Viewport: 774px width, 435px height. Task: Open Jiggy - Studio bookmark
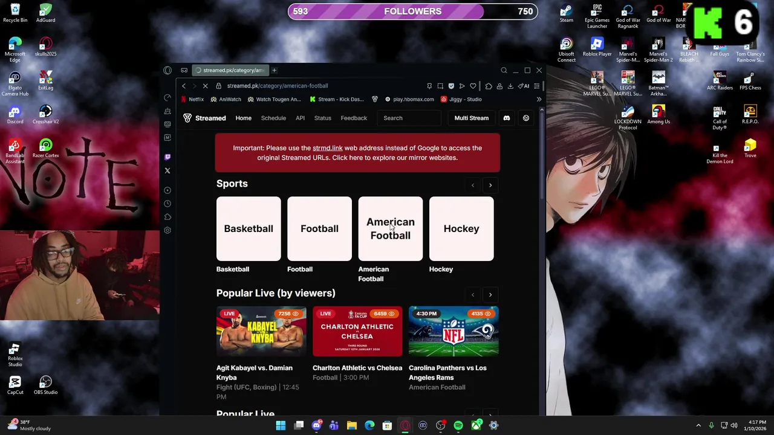[461, 99]
